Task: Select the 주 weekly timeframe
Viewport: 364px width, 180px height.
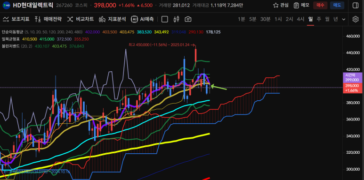Action: click(x=319, y=19)
